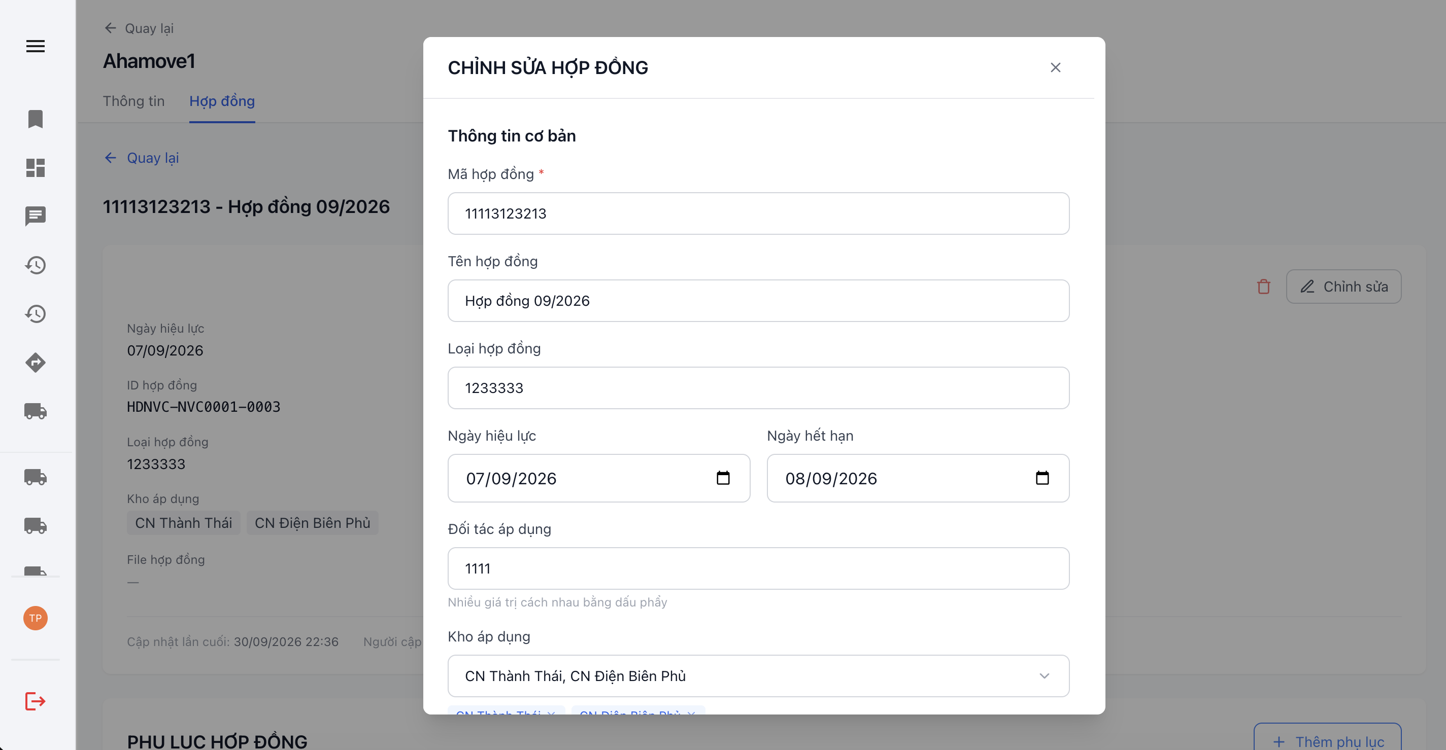The height and width of the screenshot is (750, 1446).
Task: Click the HDNVC-NVC0001-0003 contract ID text
Action: [204, 407]
